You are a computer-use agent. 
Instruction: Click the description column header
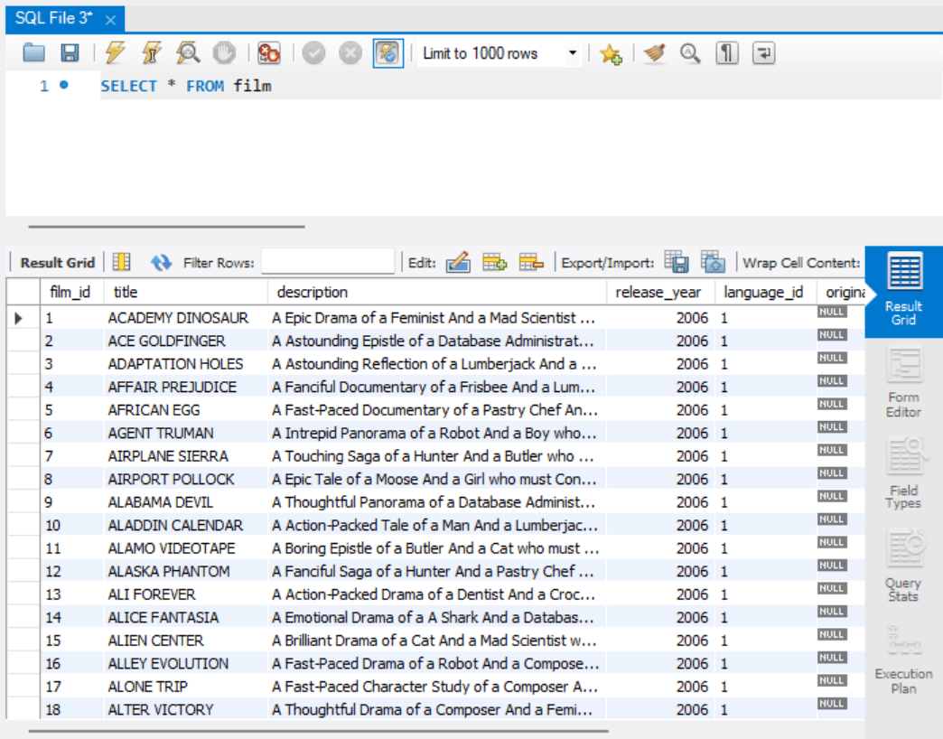pos(436,292)
